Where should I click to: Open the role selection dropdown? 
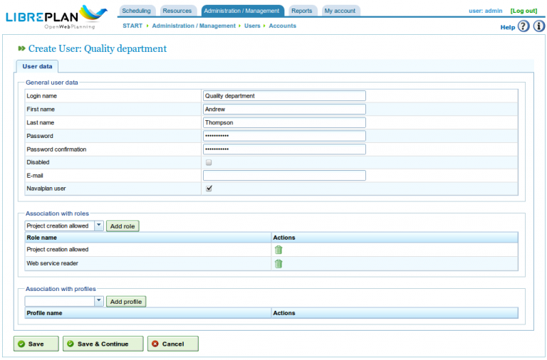point(98,226)
